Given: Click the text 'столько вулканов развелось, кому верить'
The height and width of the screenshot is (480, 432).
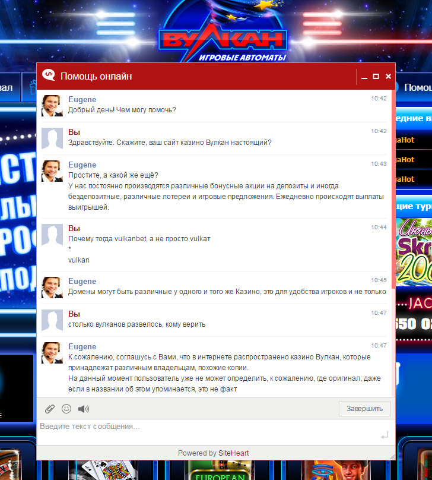Looking at the screenshot, I should [136, 324].
